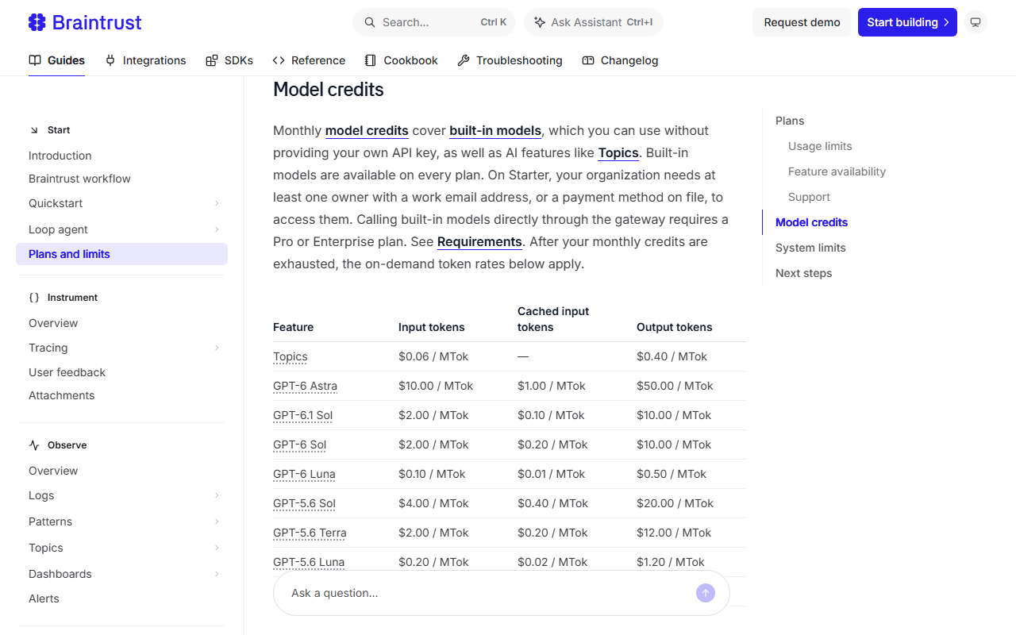Click the search magnifier icon
This screenshot has width=1016, height=635.
(370, 22)
